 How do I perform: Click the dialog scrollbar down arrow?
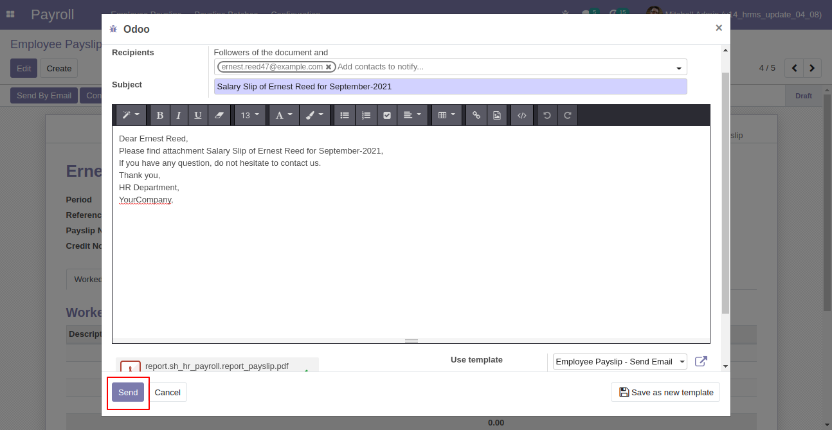726,366
